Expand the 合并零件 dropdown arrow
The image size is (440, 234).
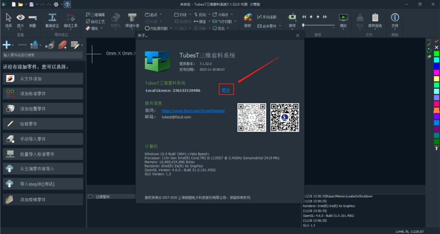click(279, 26)
